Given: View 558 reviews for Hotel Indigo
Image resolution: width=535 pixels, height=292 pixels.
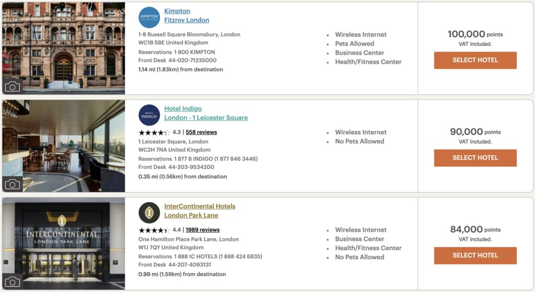Looking at the screenshot, I should pos(201,132).
